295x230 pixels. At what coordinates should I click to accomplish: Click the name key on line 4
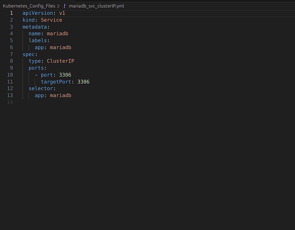(35, 34)
